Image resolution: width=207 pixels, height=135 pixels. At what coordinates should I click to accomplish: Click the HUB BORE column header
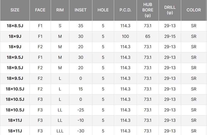[147, 10]
